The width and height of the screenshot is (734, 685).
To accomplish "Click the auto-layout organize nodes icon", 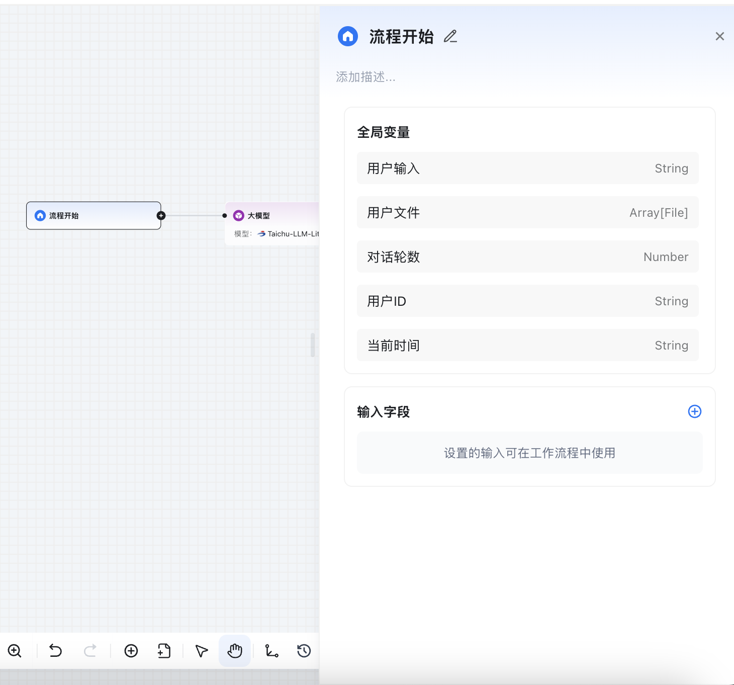I will [272, 651].
